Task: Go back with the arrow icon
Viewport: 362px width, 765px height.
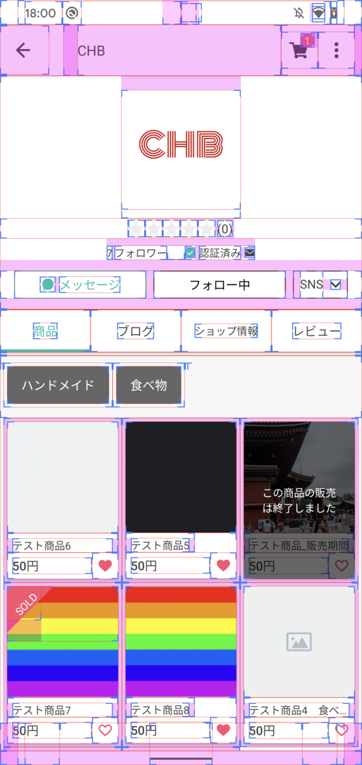Action: click(24, 50)
